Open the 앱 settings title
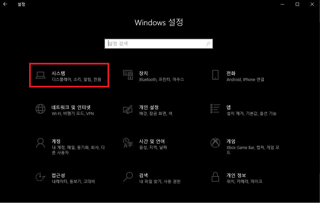The image size is (320, 217). pos(229,107)
